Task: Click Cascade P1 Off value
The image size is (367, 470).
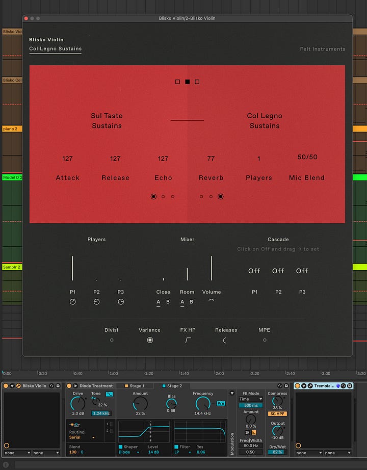Action: tap(254, 271)
